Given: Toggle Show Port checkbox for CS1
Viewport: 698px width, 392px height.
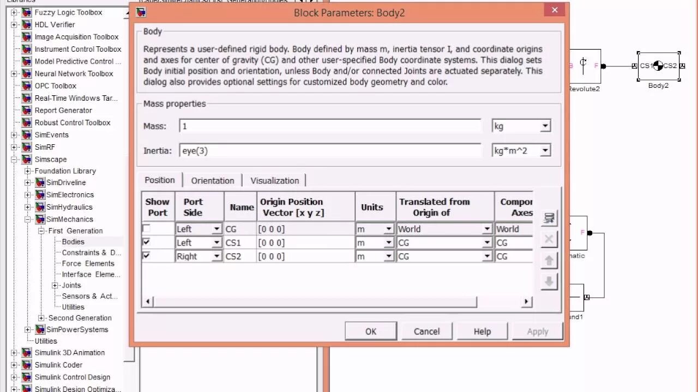Looking at the screenshot, I should tap(146, 242).
